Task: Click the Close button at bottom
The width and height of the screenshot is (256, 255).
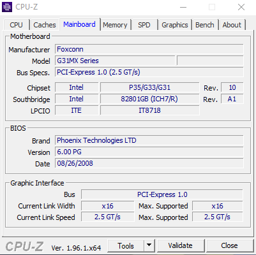Action: click(x=229, y=245)
